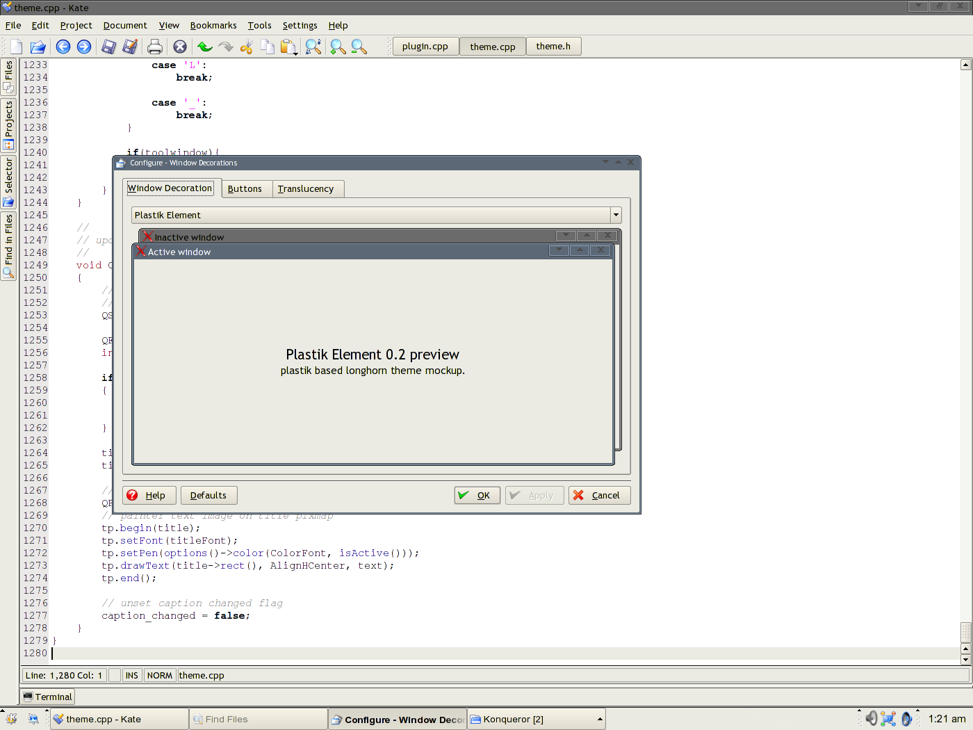Zoom in with the plus magnifier
This screenshot has height=730, width=973.
(338, 47)
